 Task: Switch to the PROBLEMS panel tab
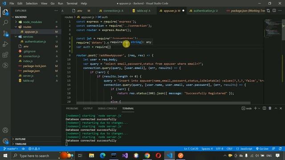[72, 108]
